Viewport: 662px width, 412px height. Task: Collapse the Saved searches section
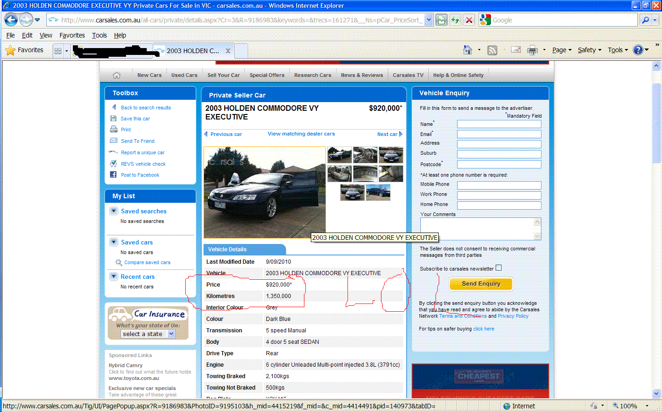[x=114, y=211]
